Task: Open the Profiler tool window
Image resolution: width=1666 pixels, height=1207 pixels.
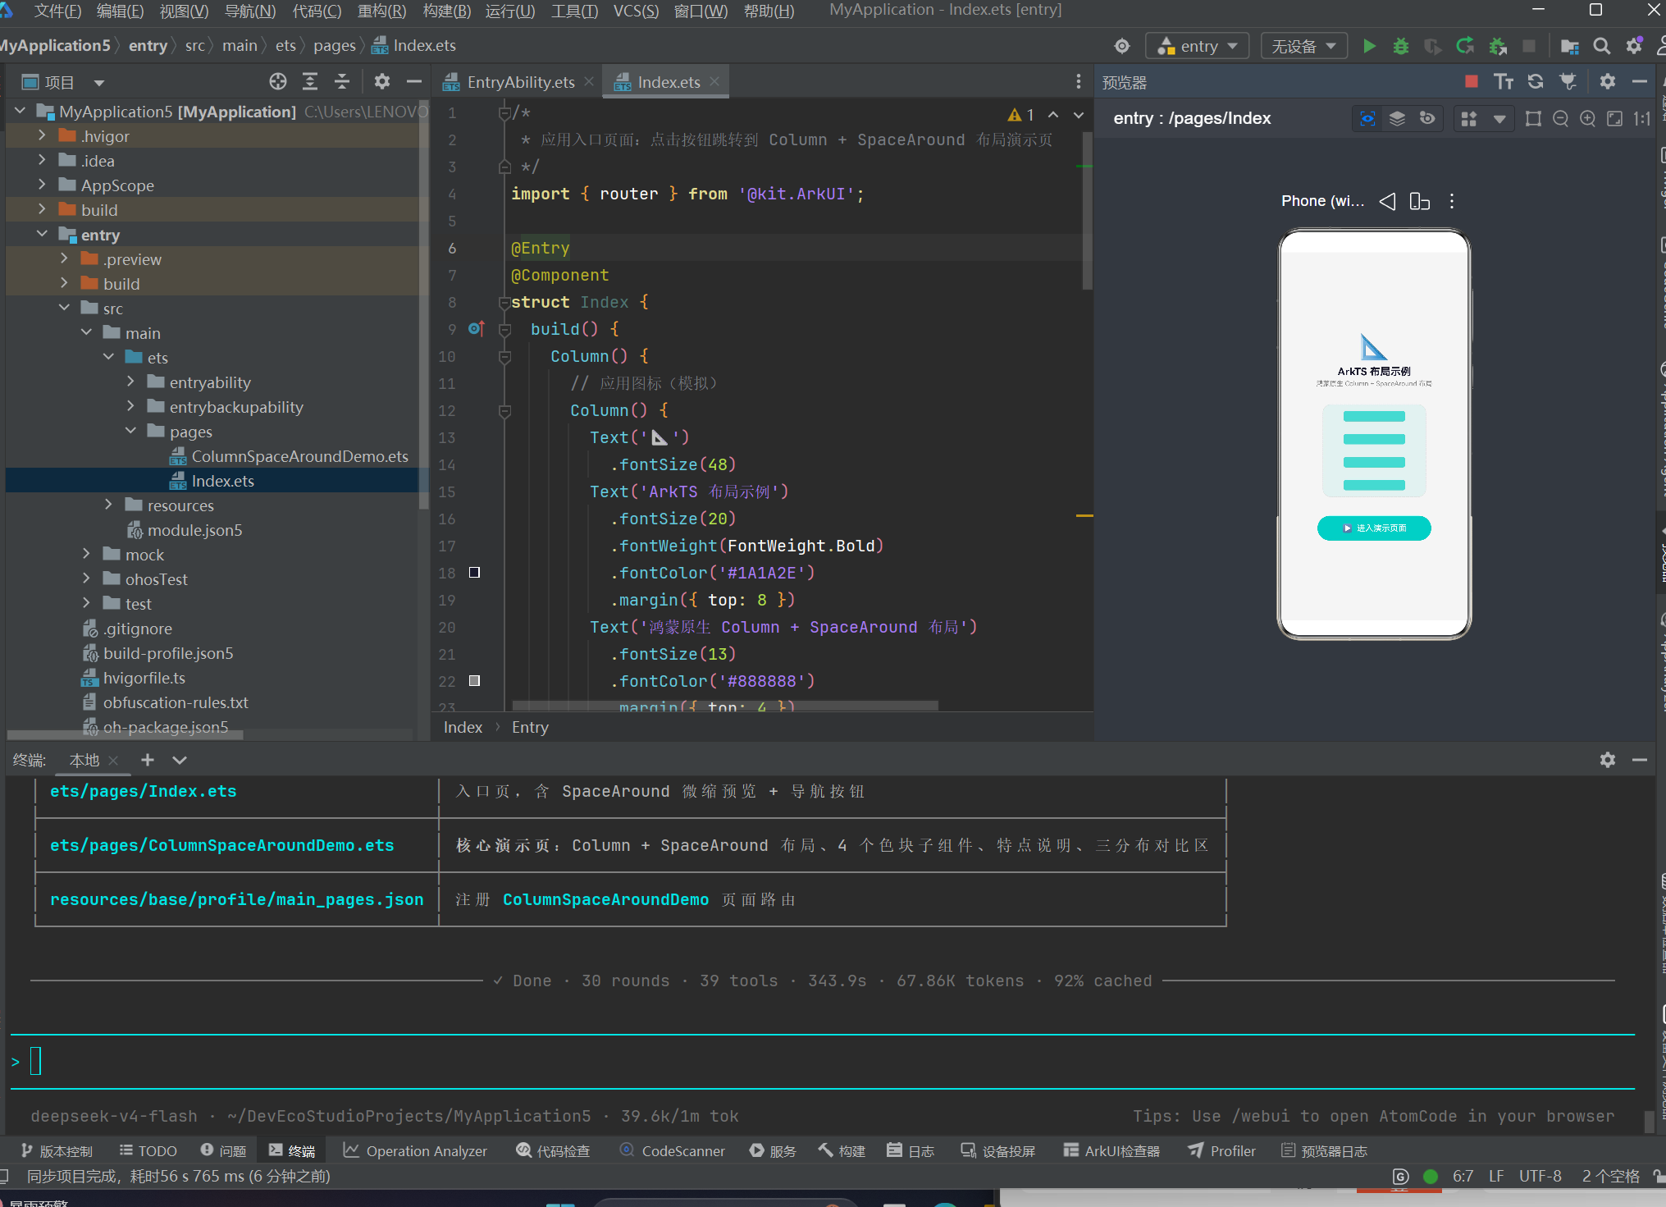Action: (x=1221, y=1151)
